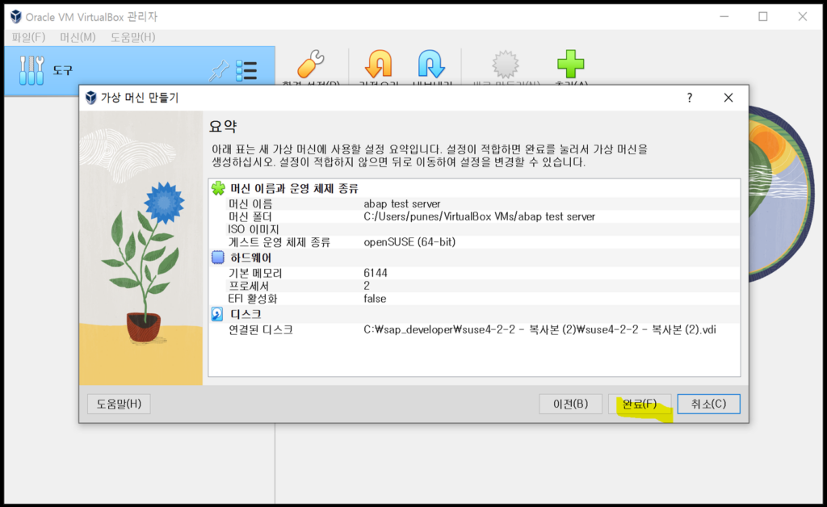Click the '기본 메모리' row label
The width and height of the screenshot is (827, 507).
tap(255, 273)
